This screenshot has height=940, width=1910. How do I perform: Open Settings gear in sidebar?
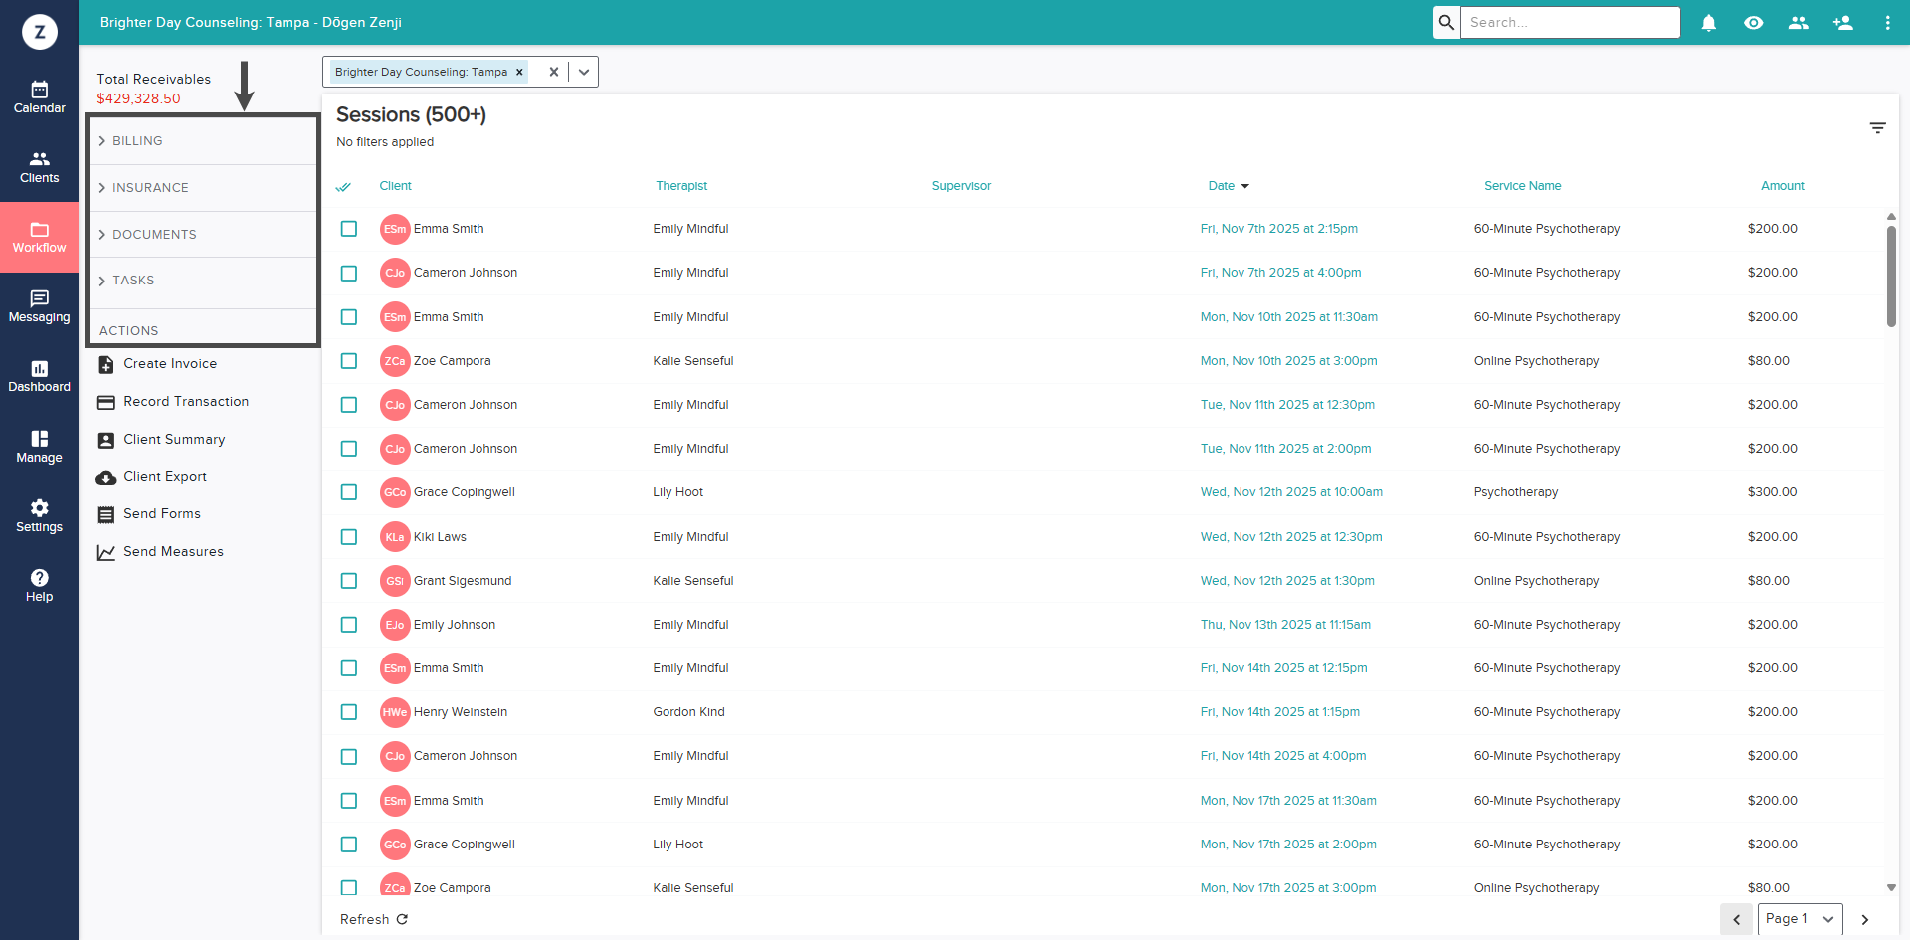[39, 516]
